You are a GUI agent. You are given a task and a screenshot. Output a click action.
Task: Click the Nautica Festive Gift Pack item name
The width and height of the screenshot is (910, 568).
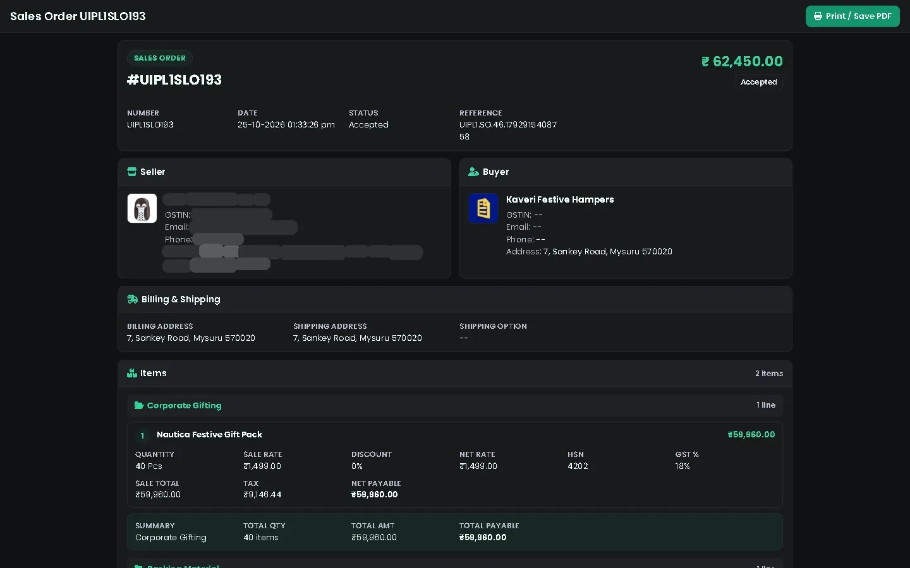[x=209, y=435]
